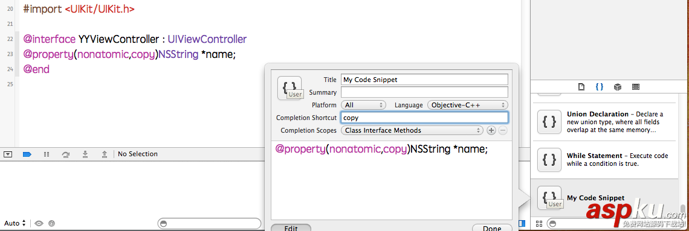Open the Language Objective-C++ dropdown
The height and width of the screenshot is (231, 689).
(x=468, y=105)
